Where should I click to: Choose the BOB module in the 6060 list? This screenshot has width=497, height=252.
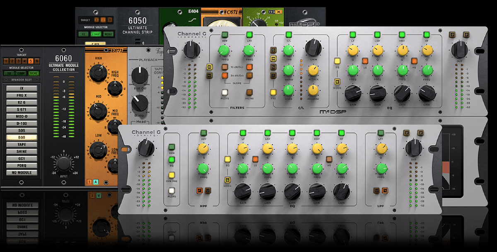[x=22, y=137]
